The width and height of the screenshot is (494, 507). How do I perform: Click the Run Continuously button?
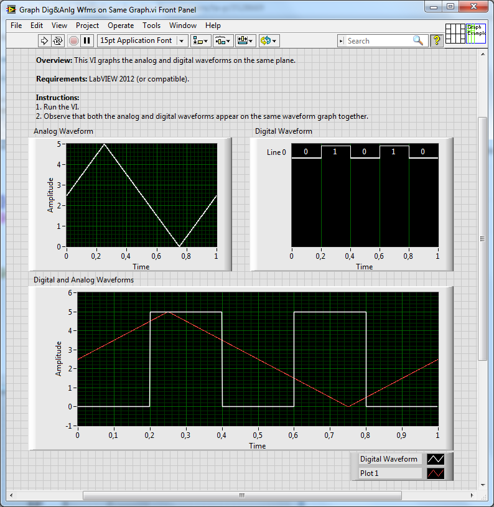(x=58, y=40)
